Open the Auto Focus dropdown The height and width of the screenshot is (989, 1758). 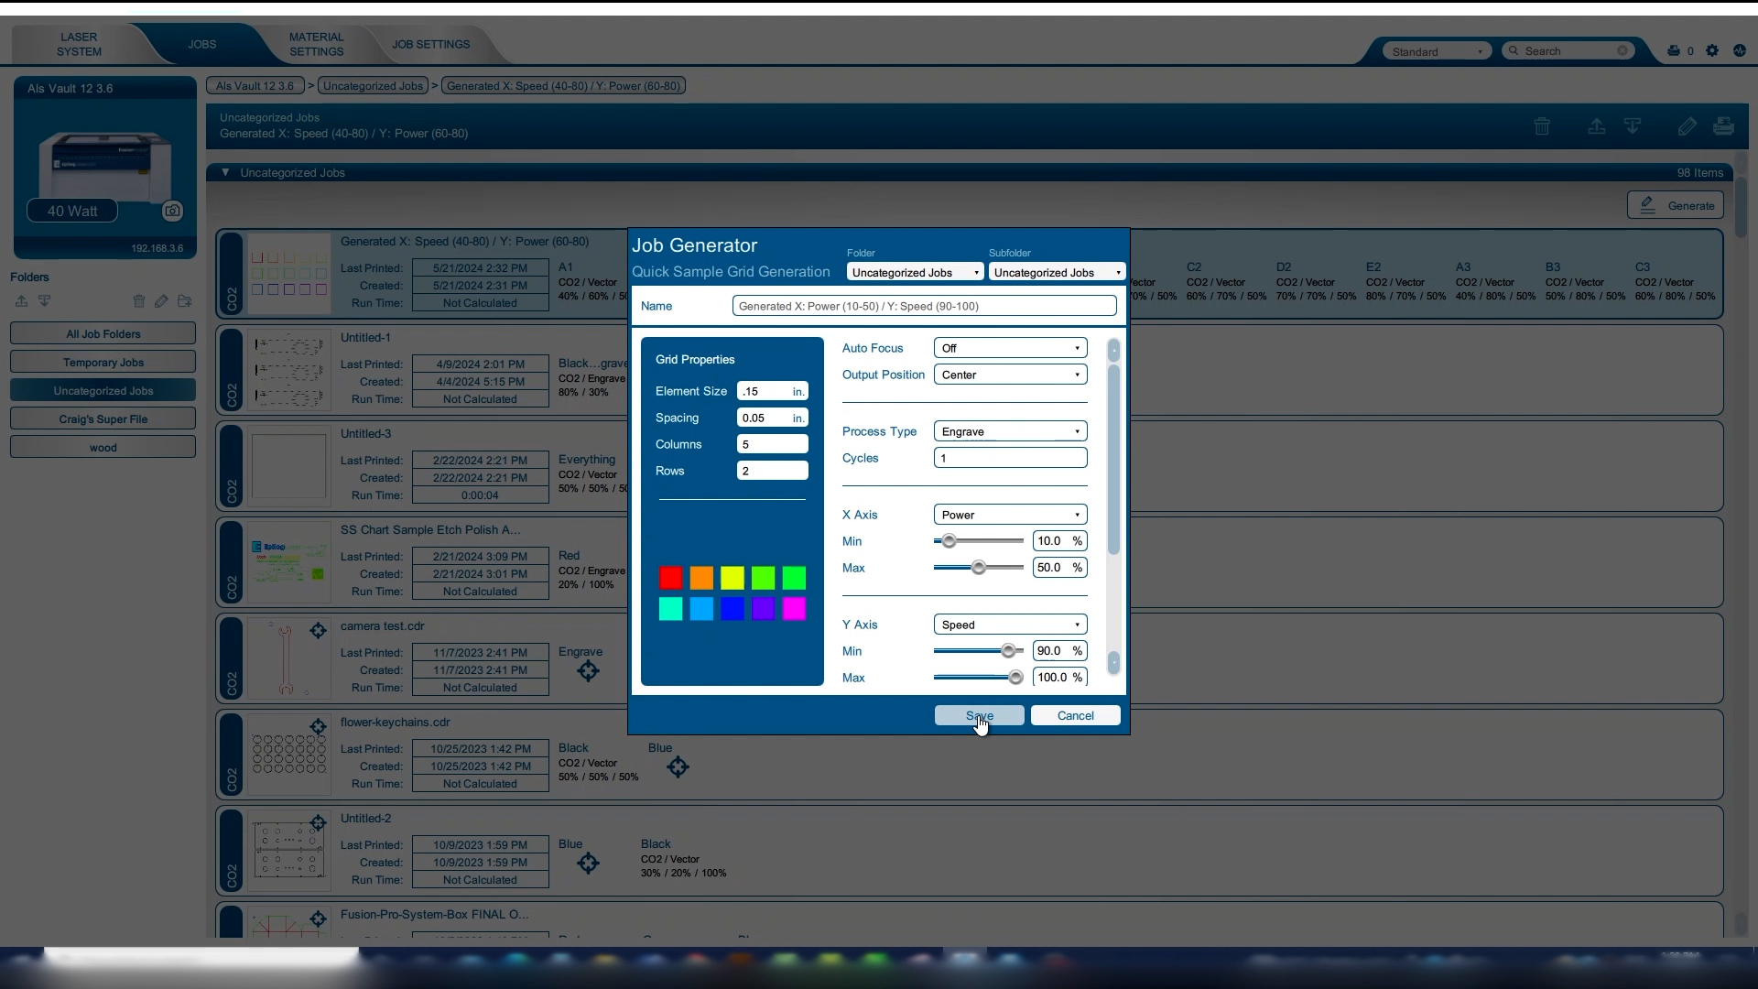1010,348
